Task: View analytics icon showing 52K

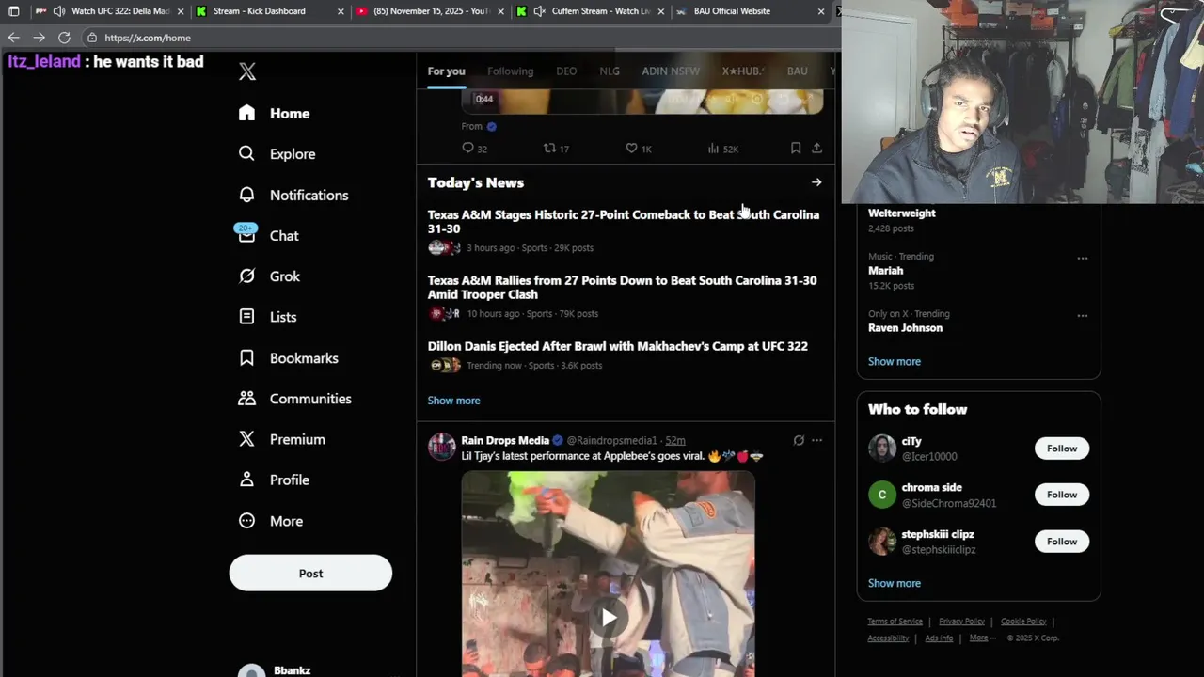Action: coord(713,148)
